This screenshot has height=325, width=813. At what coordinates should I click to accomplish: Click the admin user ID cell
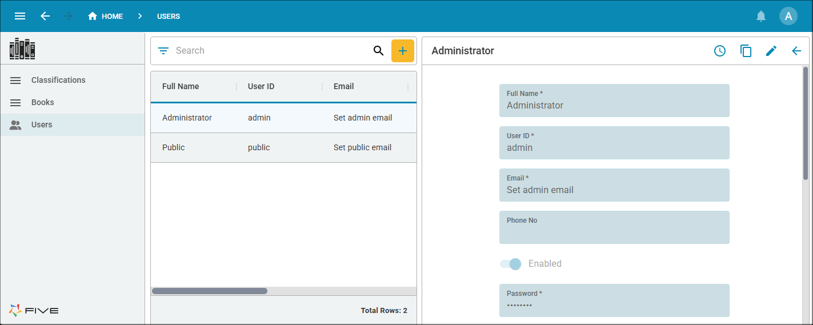click(x=259, y=118)
